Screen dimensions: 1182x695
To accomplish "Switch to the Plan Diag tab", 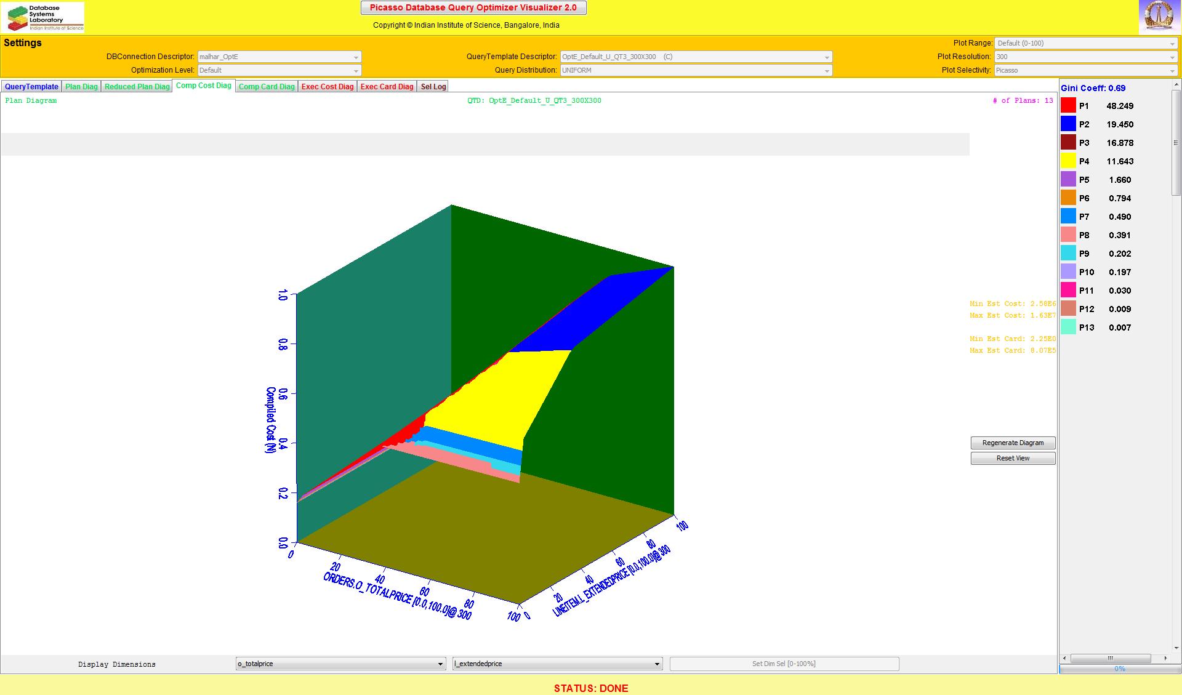I will pos(81,87).
